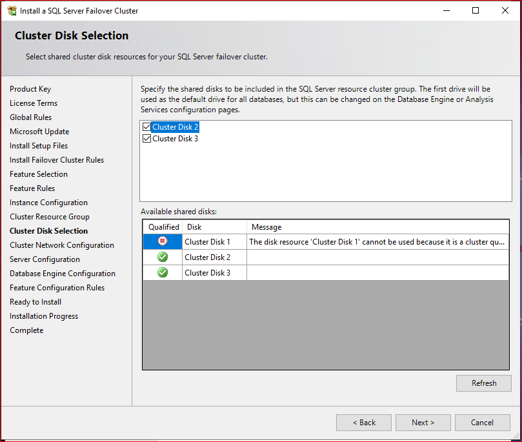This screenshot has height=442, width=522.
Task: Go to Ready to Install step
Action: click(35, 302)
